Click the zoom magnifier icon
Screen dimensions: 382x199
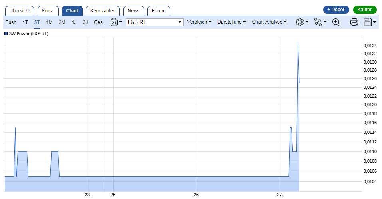pos(336,22)
